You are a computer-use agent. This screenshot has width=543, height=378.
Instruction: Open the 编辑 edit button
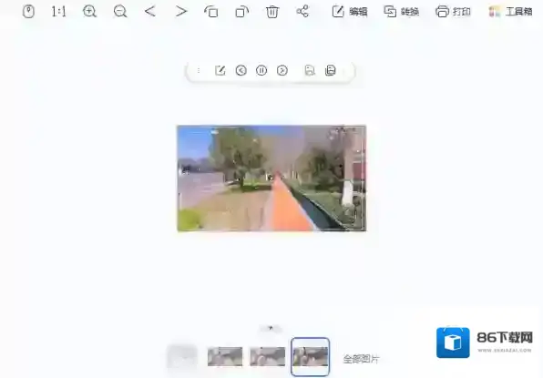click(350, 12)
